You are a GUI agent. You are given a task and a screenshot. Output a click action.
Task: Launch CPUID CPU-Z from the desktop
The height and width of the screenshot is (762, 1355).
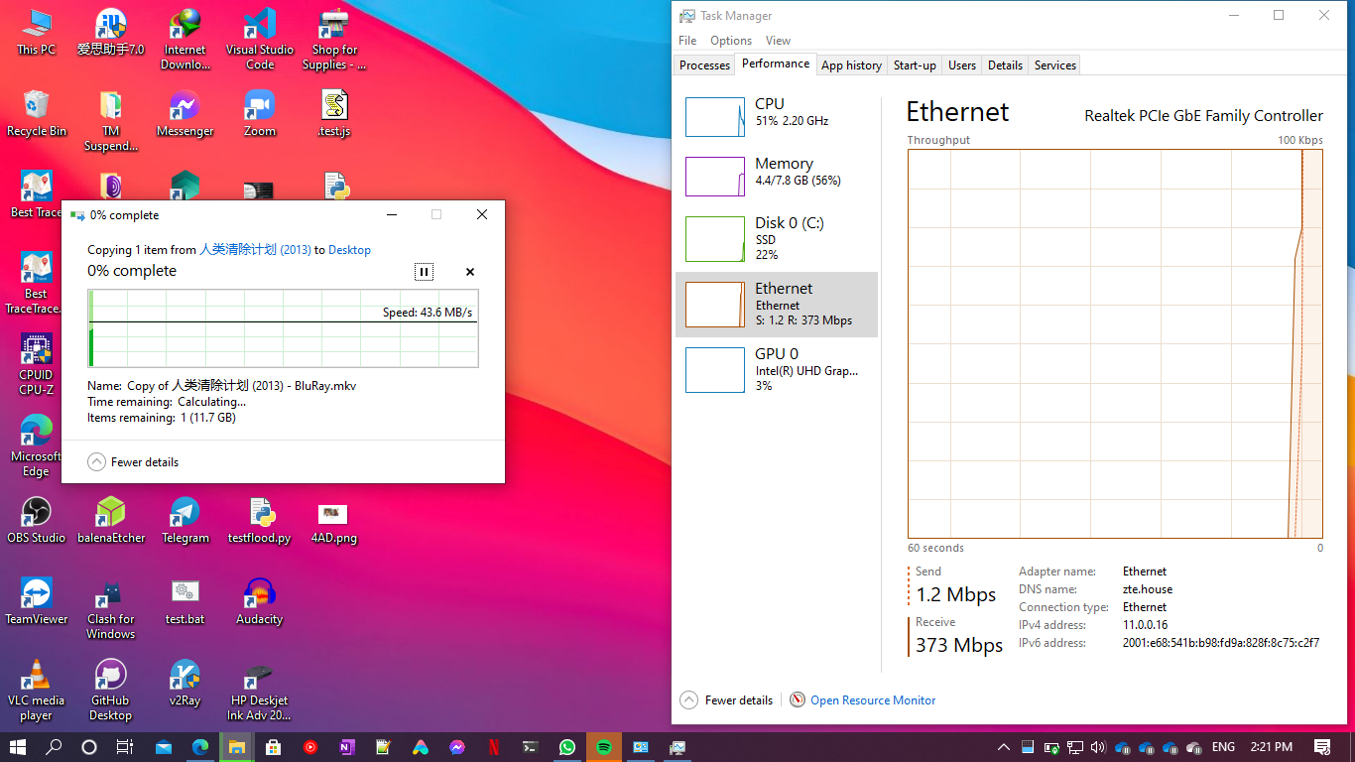(36, 357)
